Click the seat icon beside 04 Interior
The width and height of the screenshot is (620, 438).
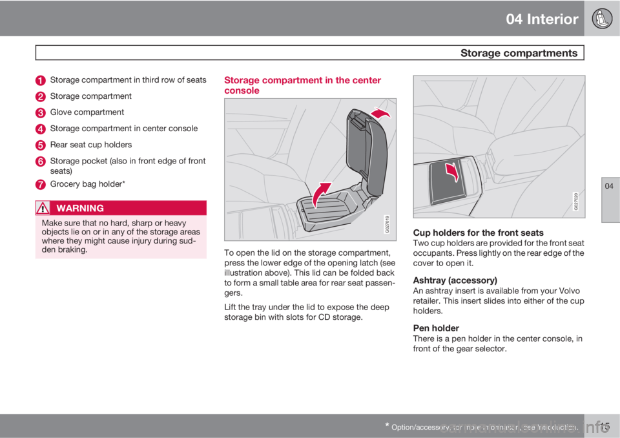point(602,18)
